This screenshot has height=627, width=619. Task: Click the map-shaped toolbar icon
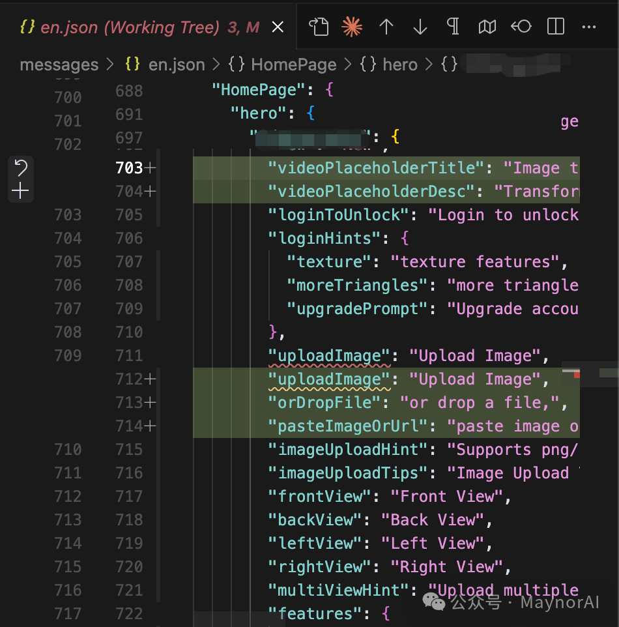click(x=487, y=27)
